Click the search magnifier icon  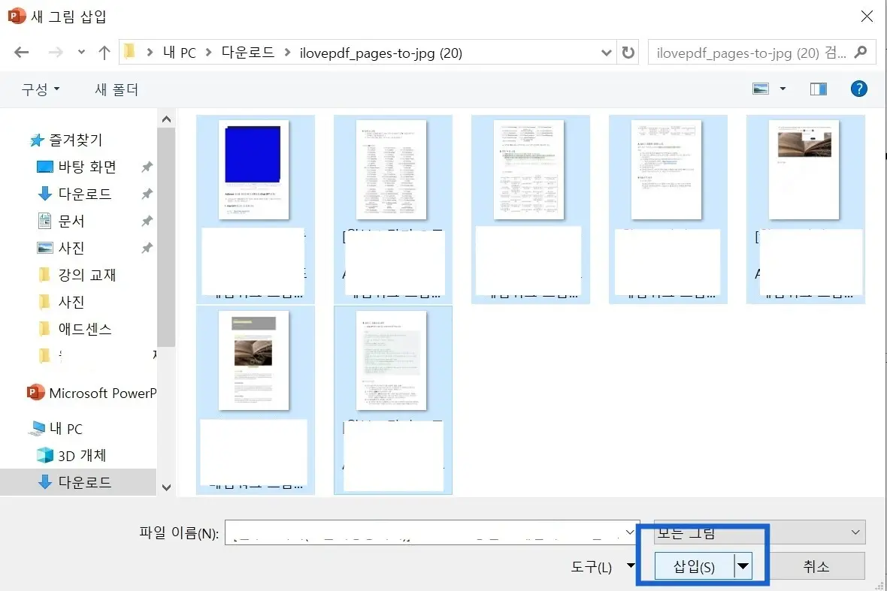pos(860,52)
